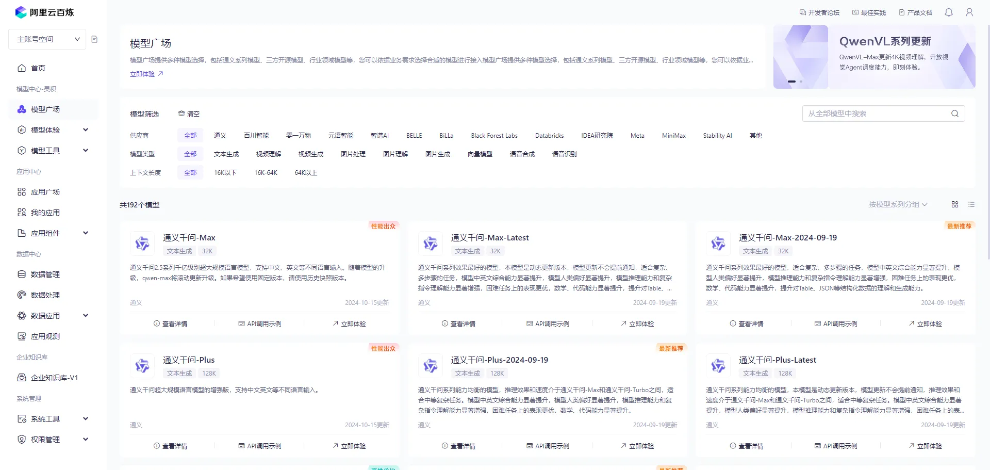Click the 清空 filter clear icon
The image size is (990, 470).
coord(181,114)
